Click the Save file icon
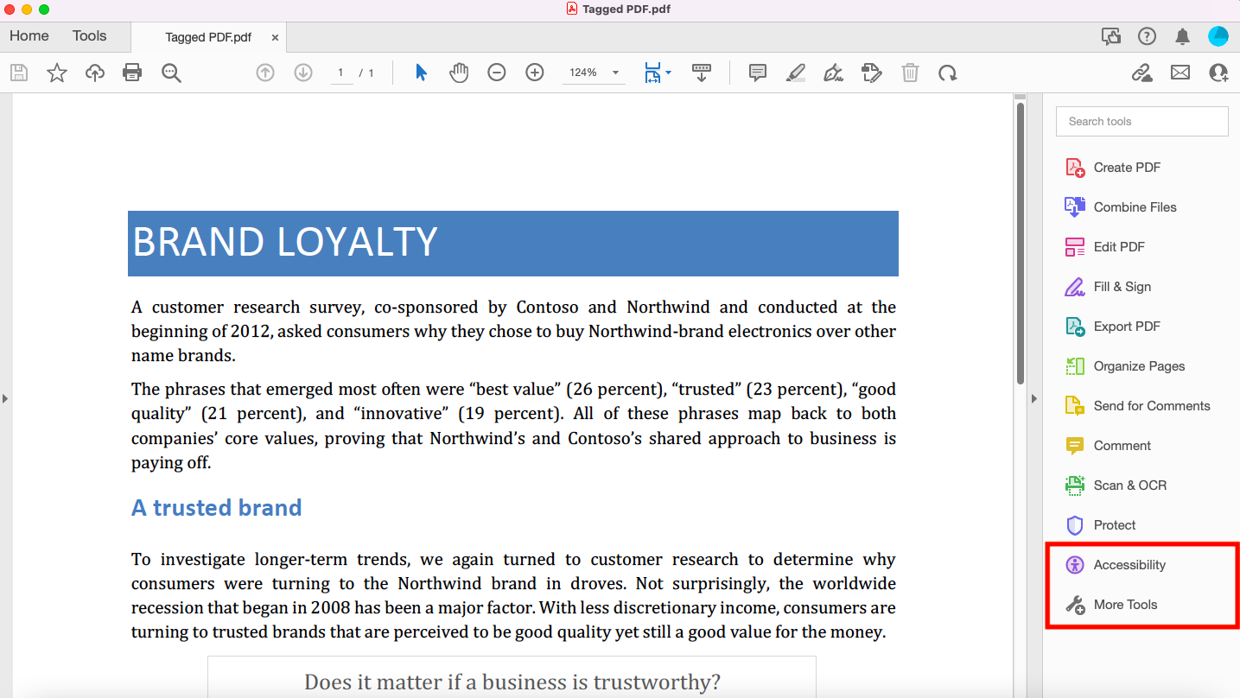Image resolution: width=1240 pixels, height=698 pixels. [x=19, y=73]
